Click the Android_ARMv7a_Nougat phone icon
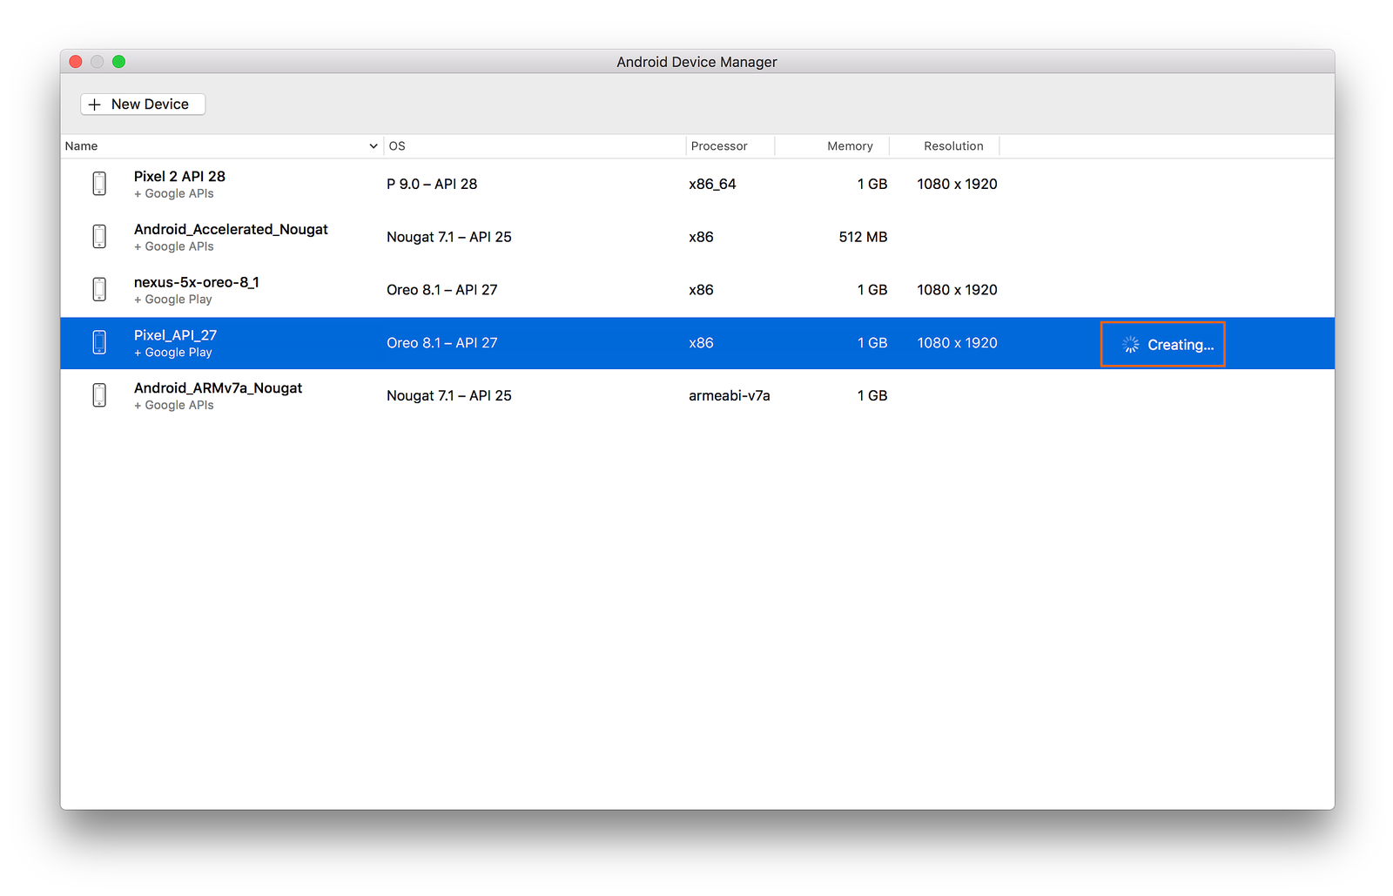The width and height of the screenshot is (1393, 896). [x=99, y=395]
